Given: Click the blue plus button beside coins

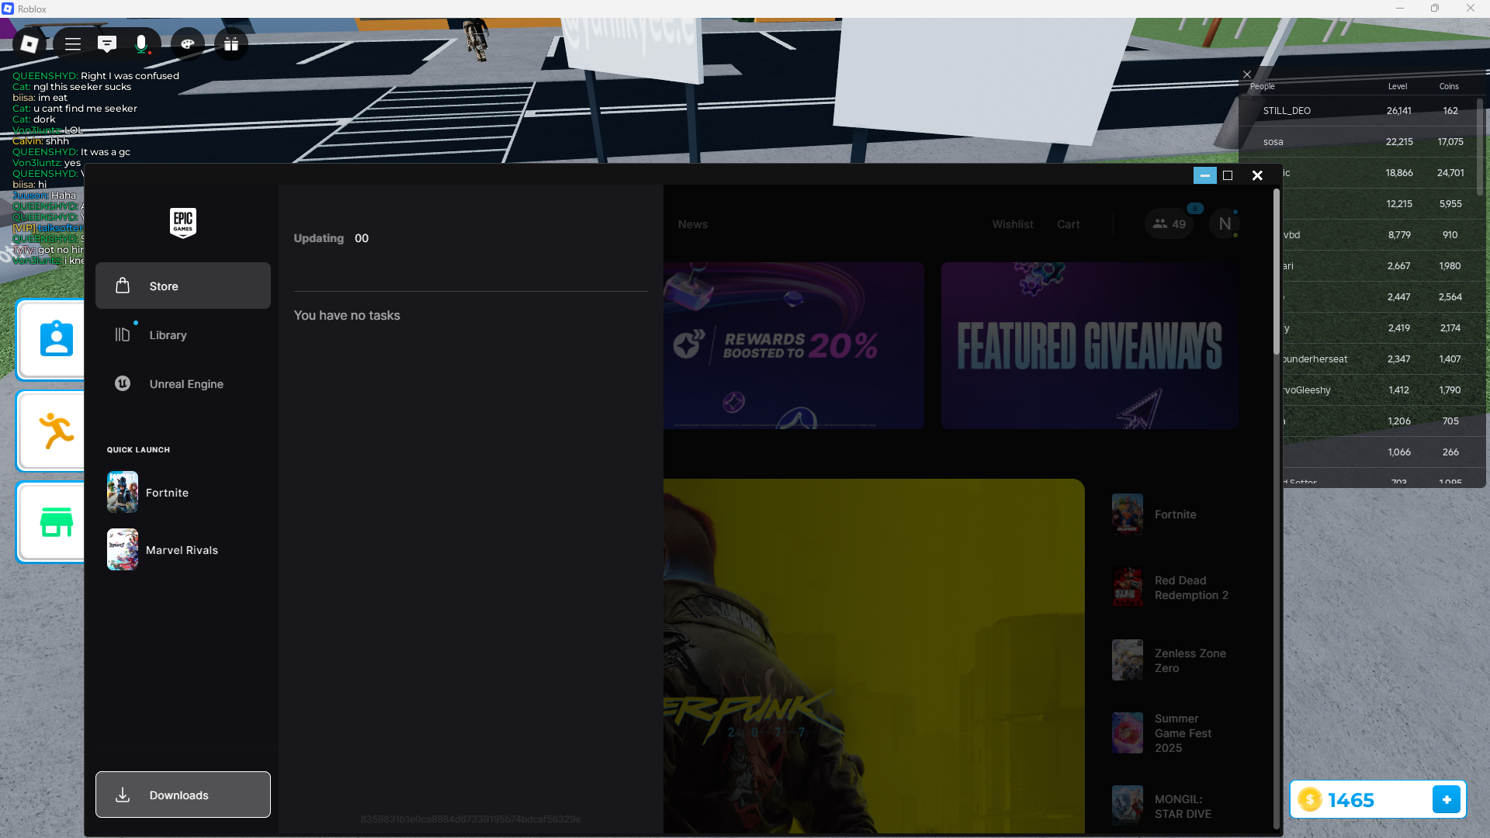Looking at the screenshot, I should click(1447, 799).
